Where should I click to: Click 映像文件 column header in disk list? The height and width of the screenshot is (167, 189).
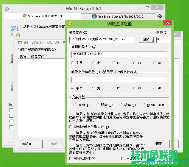coord(47,57)
